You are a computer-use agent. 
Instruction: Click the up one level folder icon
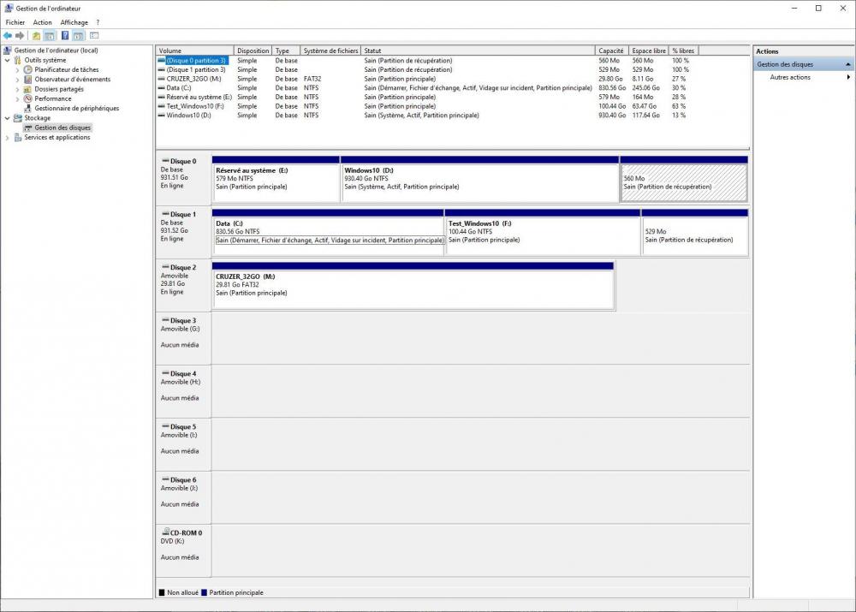[x=36, y=36]
